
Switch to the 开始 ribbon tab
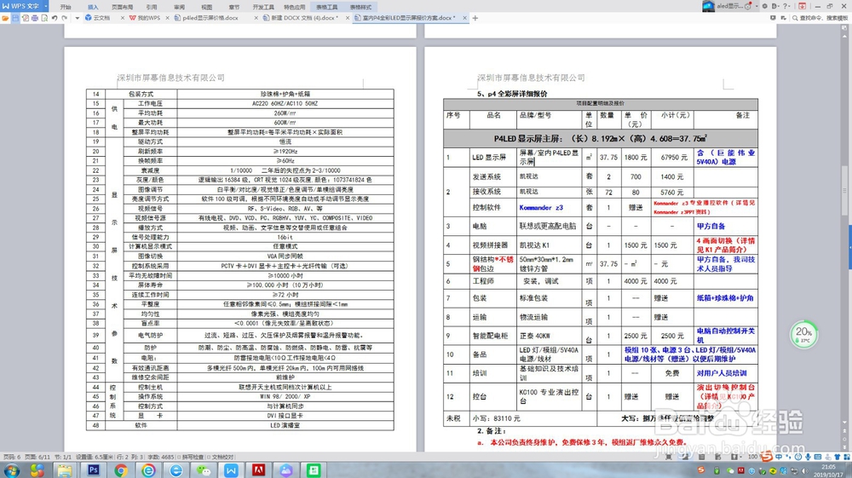[66, 7]
